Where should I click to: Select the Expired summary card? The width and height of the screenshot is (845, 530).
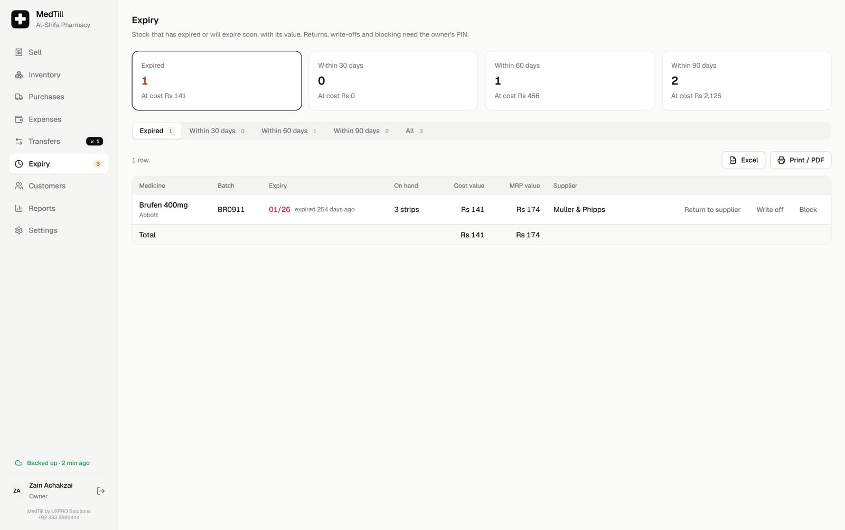coord(217,80)
